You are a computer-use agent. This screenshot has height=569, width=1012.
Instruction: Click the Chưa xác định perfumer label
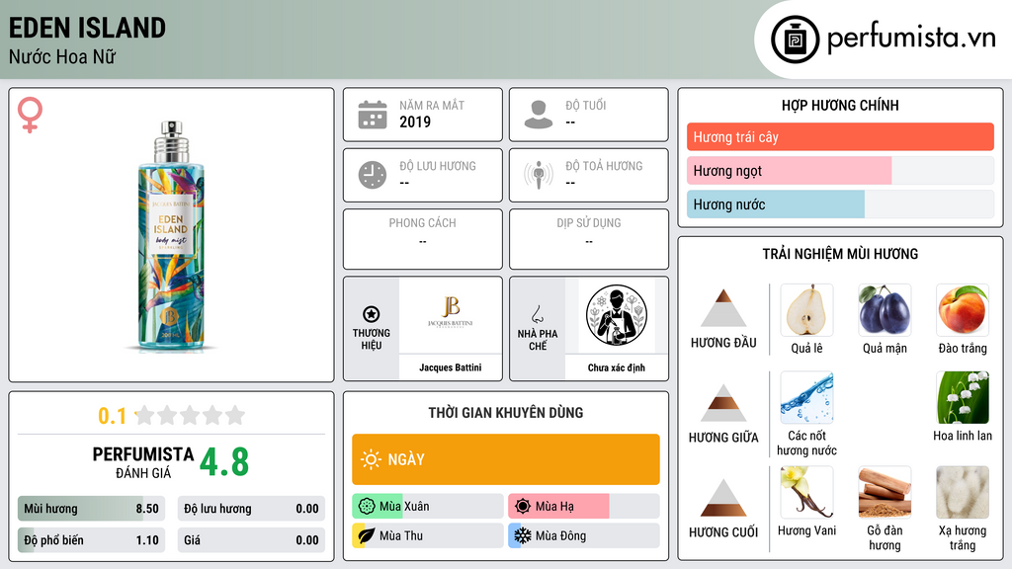coord(617,367)
